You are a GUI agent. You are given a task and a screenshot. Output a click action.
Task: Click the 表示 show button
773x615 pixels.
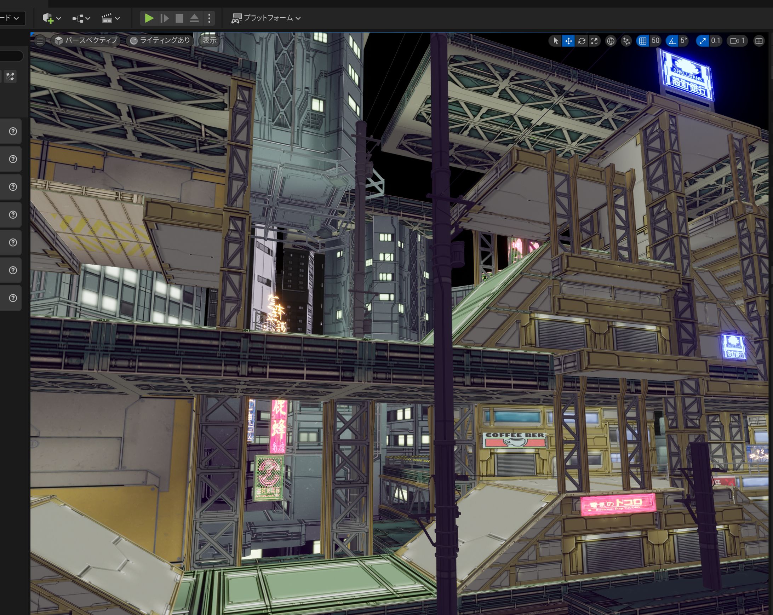click(210, 40)
